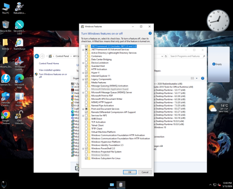Open This PC desktop icon

pyautogui.click(x=6, y=8)
